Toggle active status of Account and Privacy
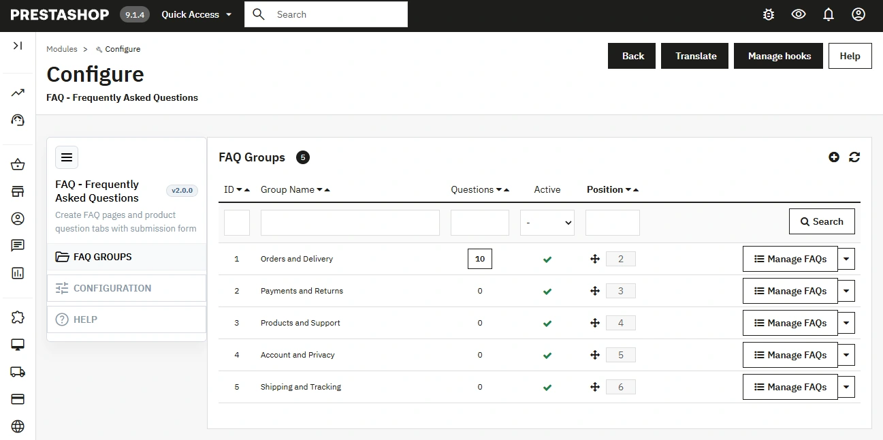Screen dimensions: 883x440 pyautogui.click(x=547, y=356)
